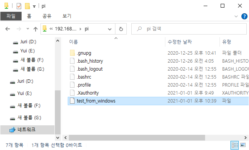Click the file icon beside .bash_logout
The height and width of the screenshot is (150, 249).
(72, 69)
